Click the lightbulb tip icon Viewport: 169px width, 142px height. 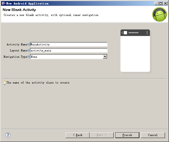[4, 83]
